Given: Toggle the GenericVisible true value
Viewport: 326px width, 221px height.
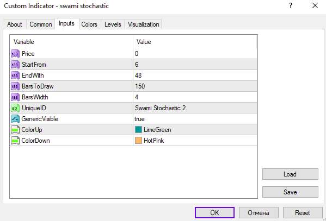Looking at the screenshot, I should tap(195, 119).
